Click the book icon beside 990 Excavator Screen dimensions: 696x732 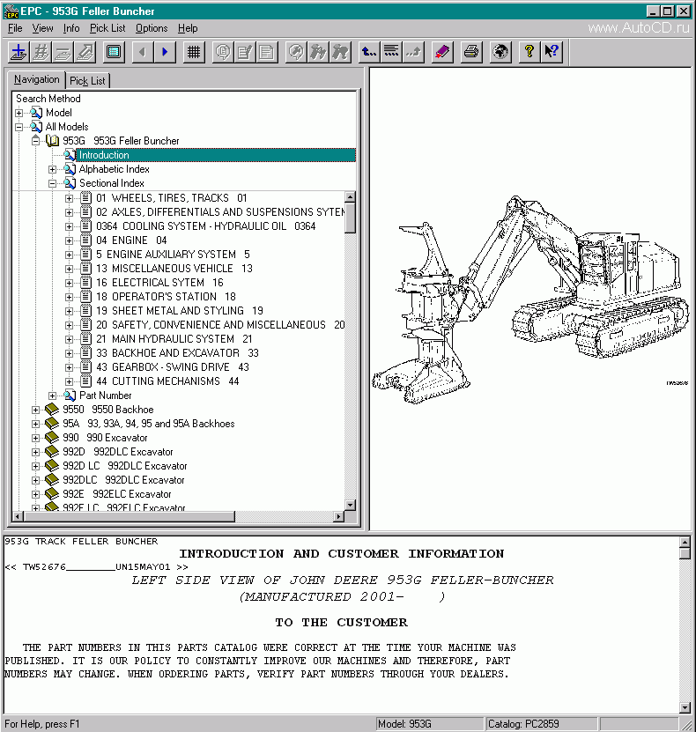52,438
